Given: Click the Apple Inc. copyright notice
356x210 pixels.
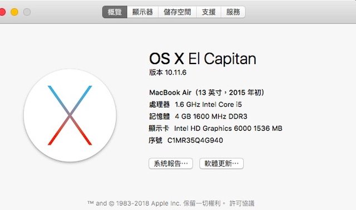Looking at the screenshot, I should pos(157,203).
